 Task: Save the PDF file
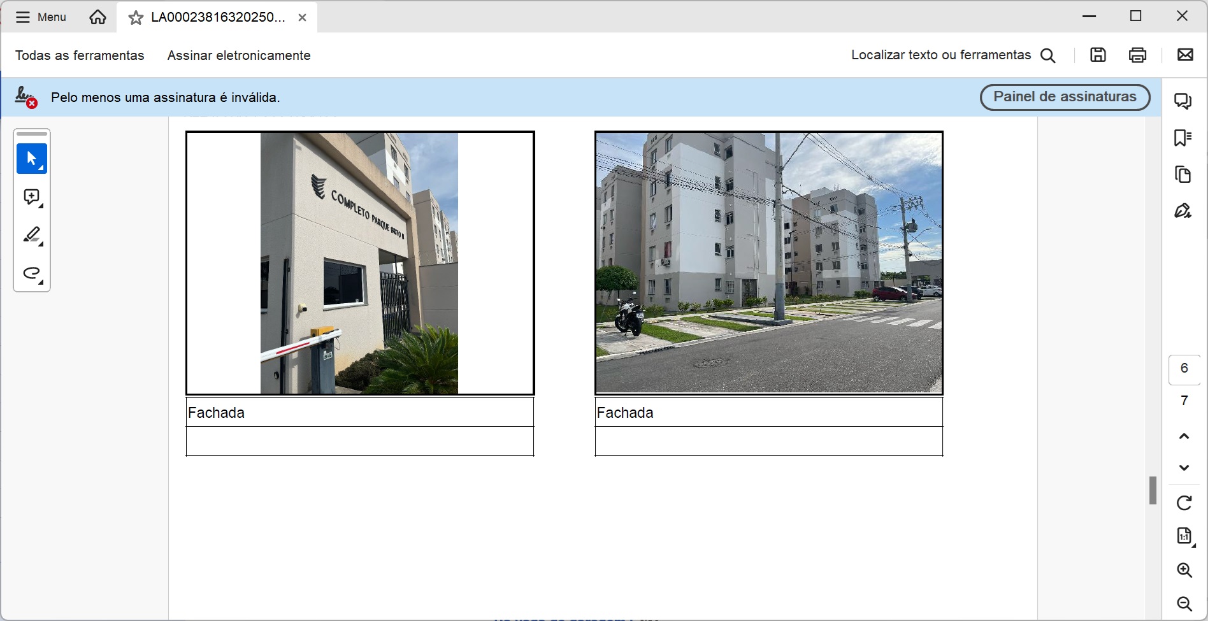click(x=1098, y=55)
